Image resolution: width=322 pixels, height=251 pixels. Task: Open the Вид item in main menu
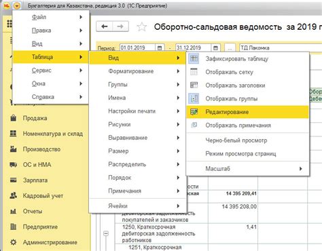[x=50, y=44]
